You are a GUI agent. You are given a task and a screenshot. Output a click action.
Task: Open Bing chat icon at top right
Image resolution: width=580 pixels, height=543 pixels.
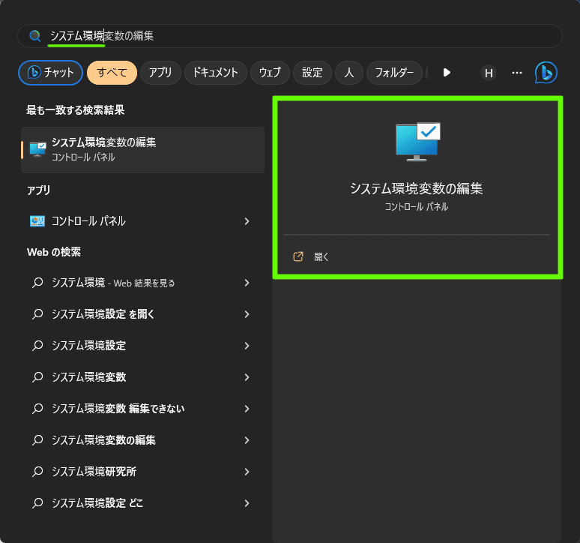pos(546,73)
